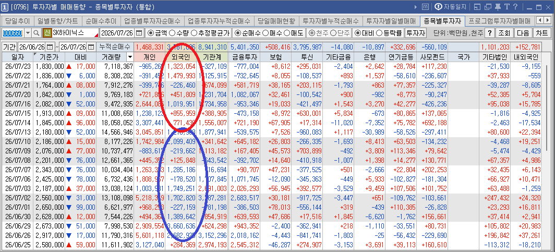Open the calendar for end date 26/07/26
Viewport: 555px width, 252px height.
[x=91, y=47]
